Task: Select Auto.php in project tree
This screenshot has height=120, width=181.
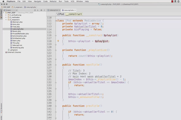Action: (16, 24)
